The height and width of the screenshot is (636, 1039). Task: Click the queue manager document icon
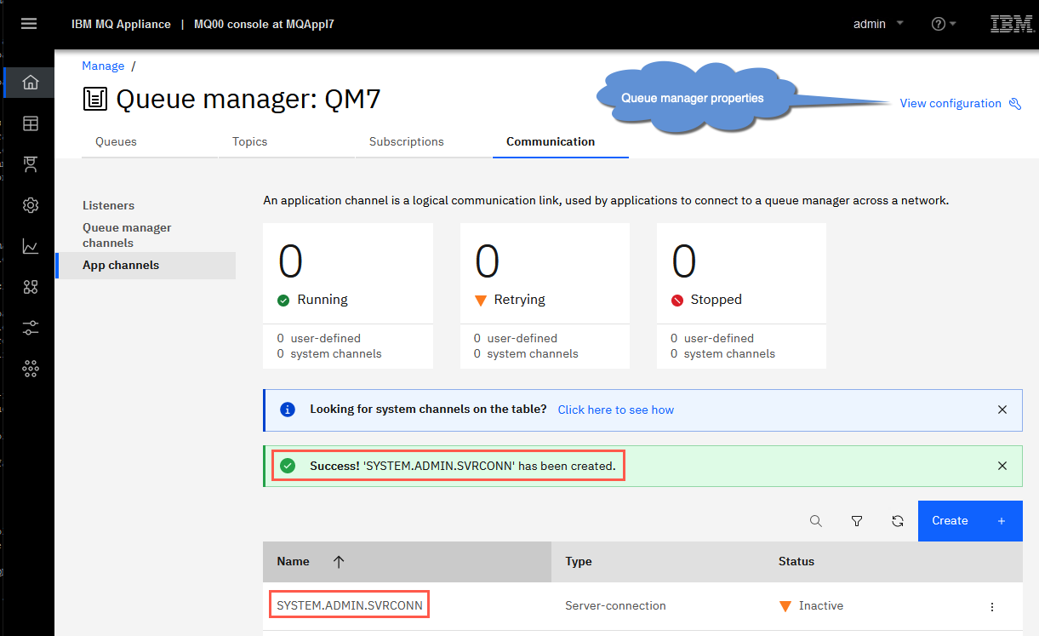(95, 99)
